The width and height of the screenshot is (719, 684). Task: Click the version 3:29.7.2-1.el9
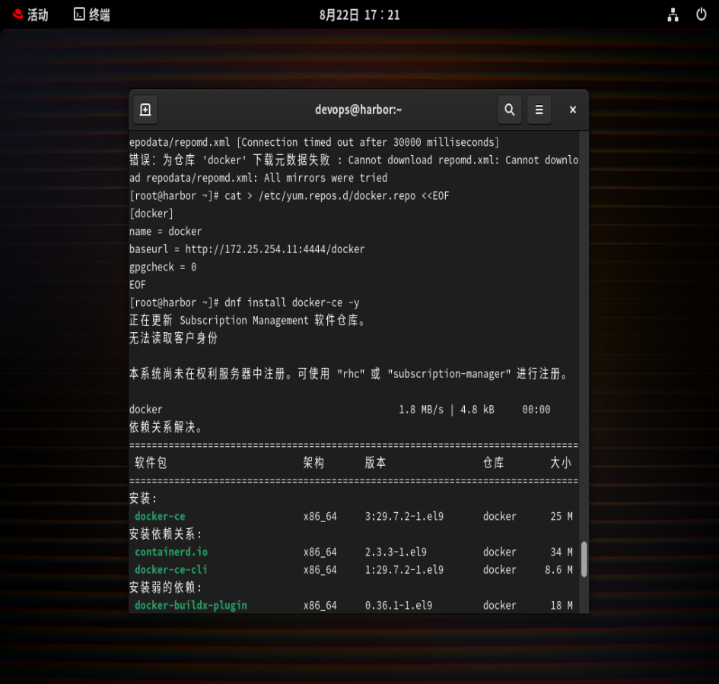coord(404,516)
